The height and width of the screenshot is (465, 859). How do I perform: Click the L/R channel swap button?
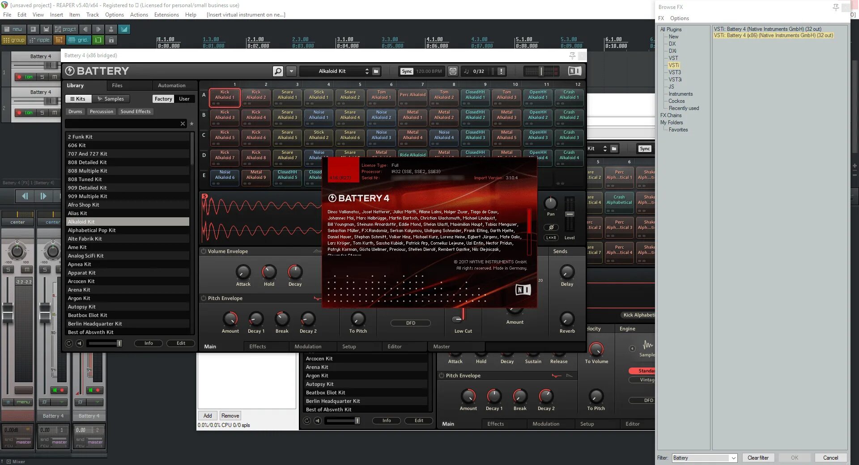551,238
